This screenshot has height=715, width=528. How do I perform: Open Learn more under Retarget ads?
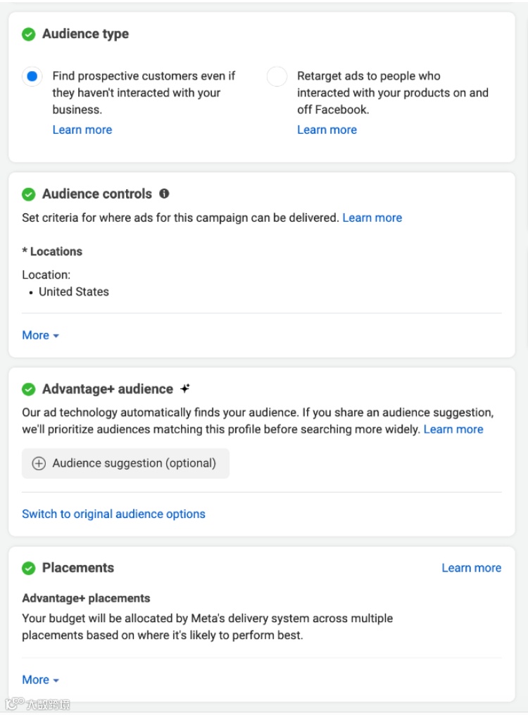pos(327,130)
